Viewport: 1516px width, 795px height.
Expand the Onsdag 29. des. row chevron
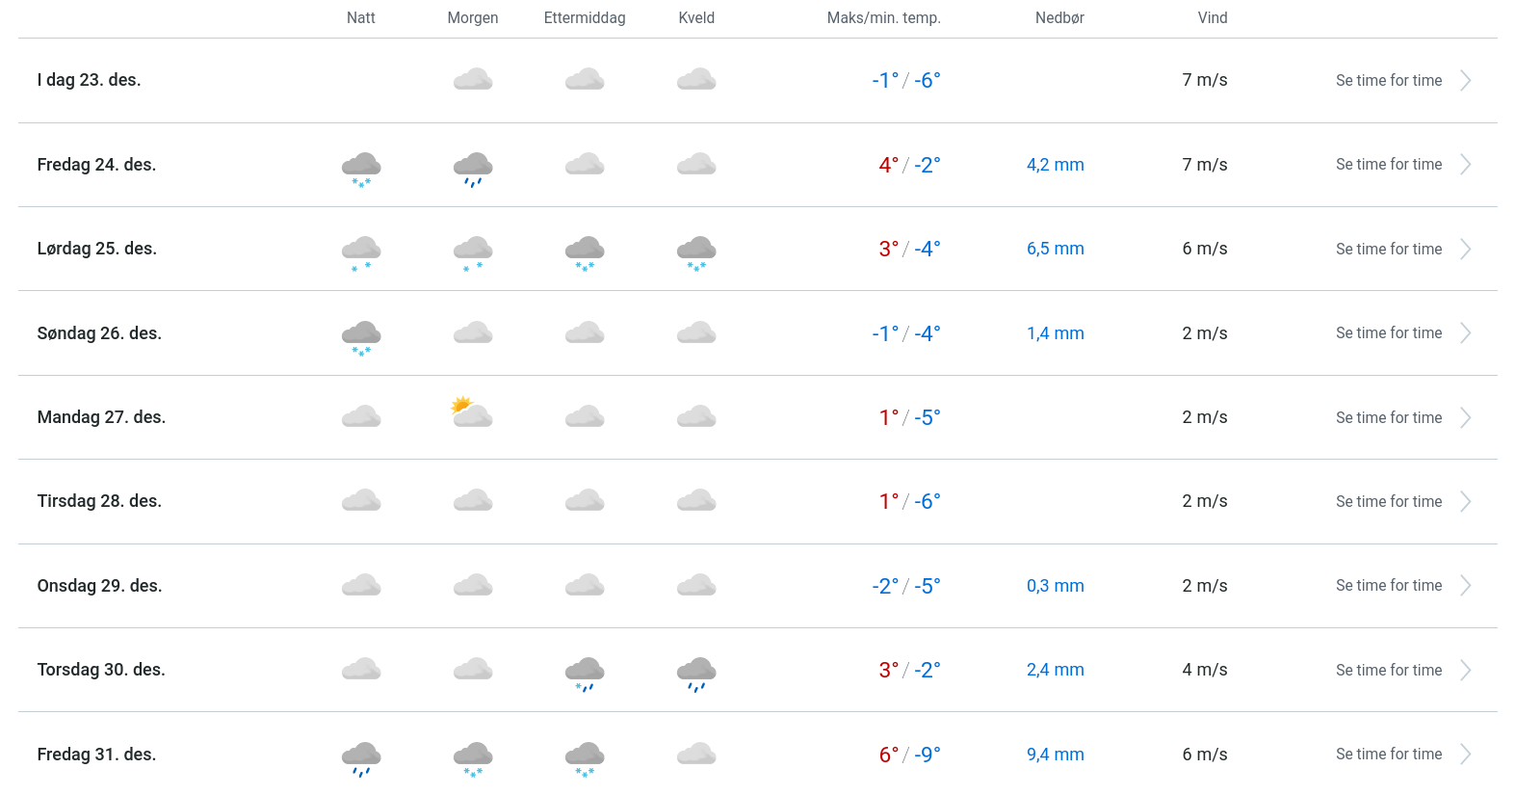[x=1465, y=586]
